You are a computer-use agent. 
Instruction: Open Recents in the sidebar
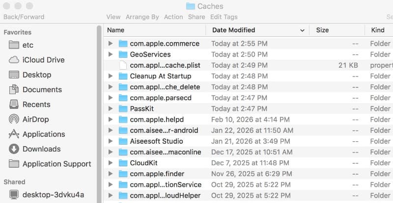pos(29,104)
